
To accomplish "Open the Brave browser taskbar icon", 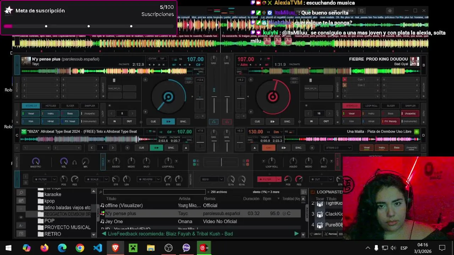I will coord(115,248).
